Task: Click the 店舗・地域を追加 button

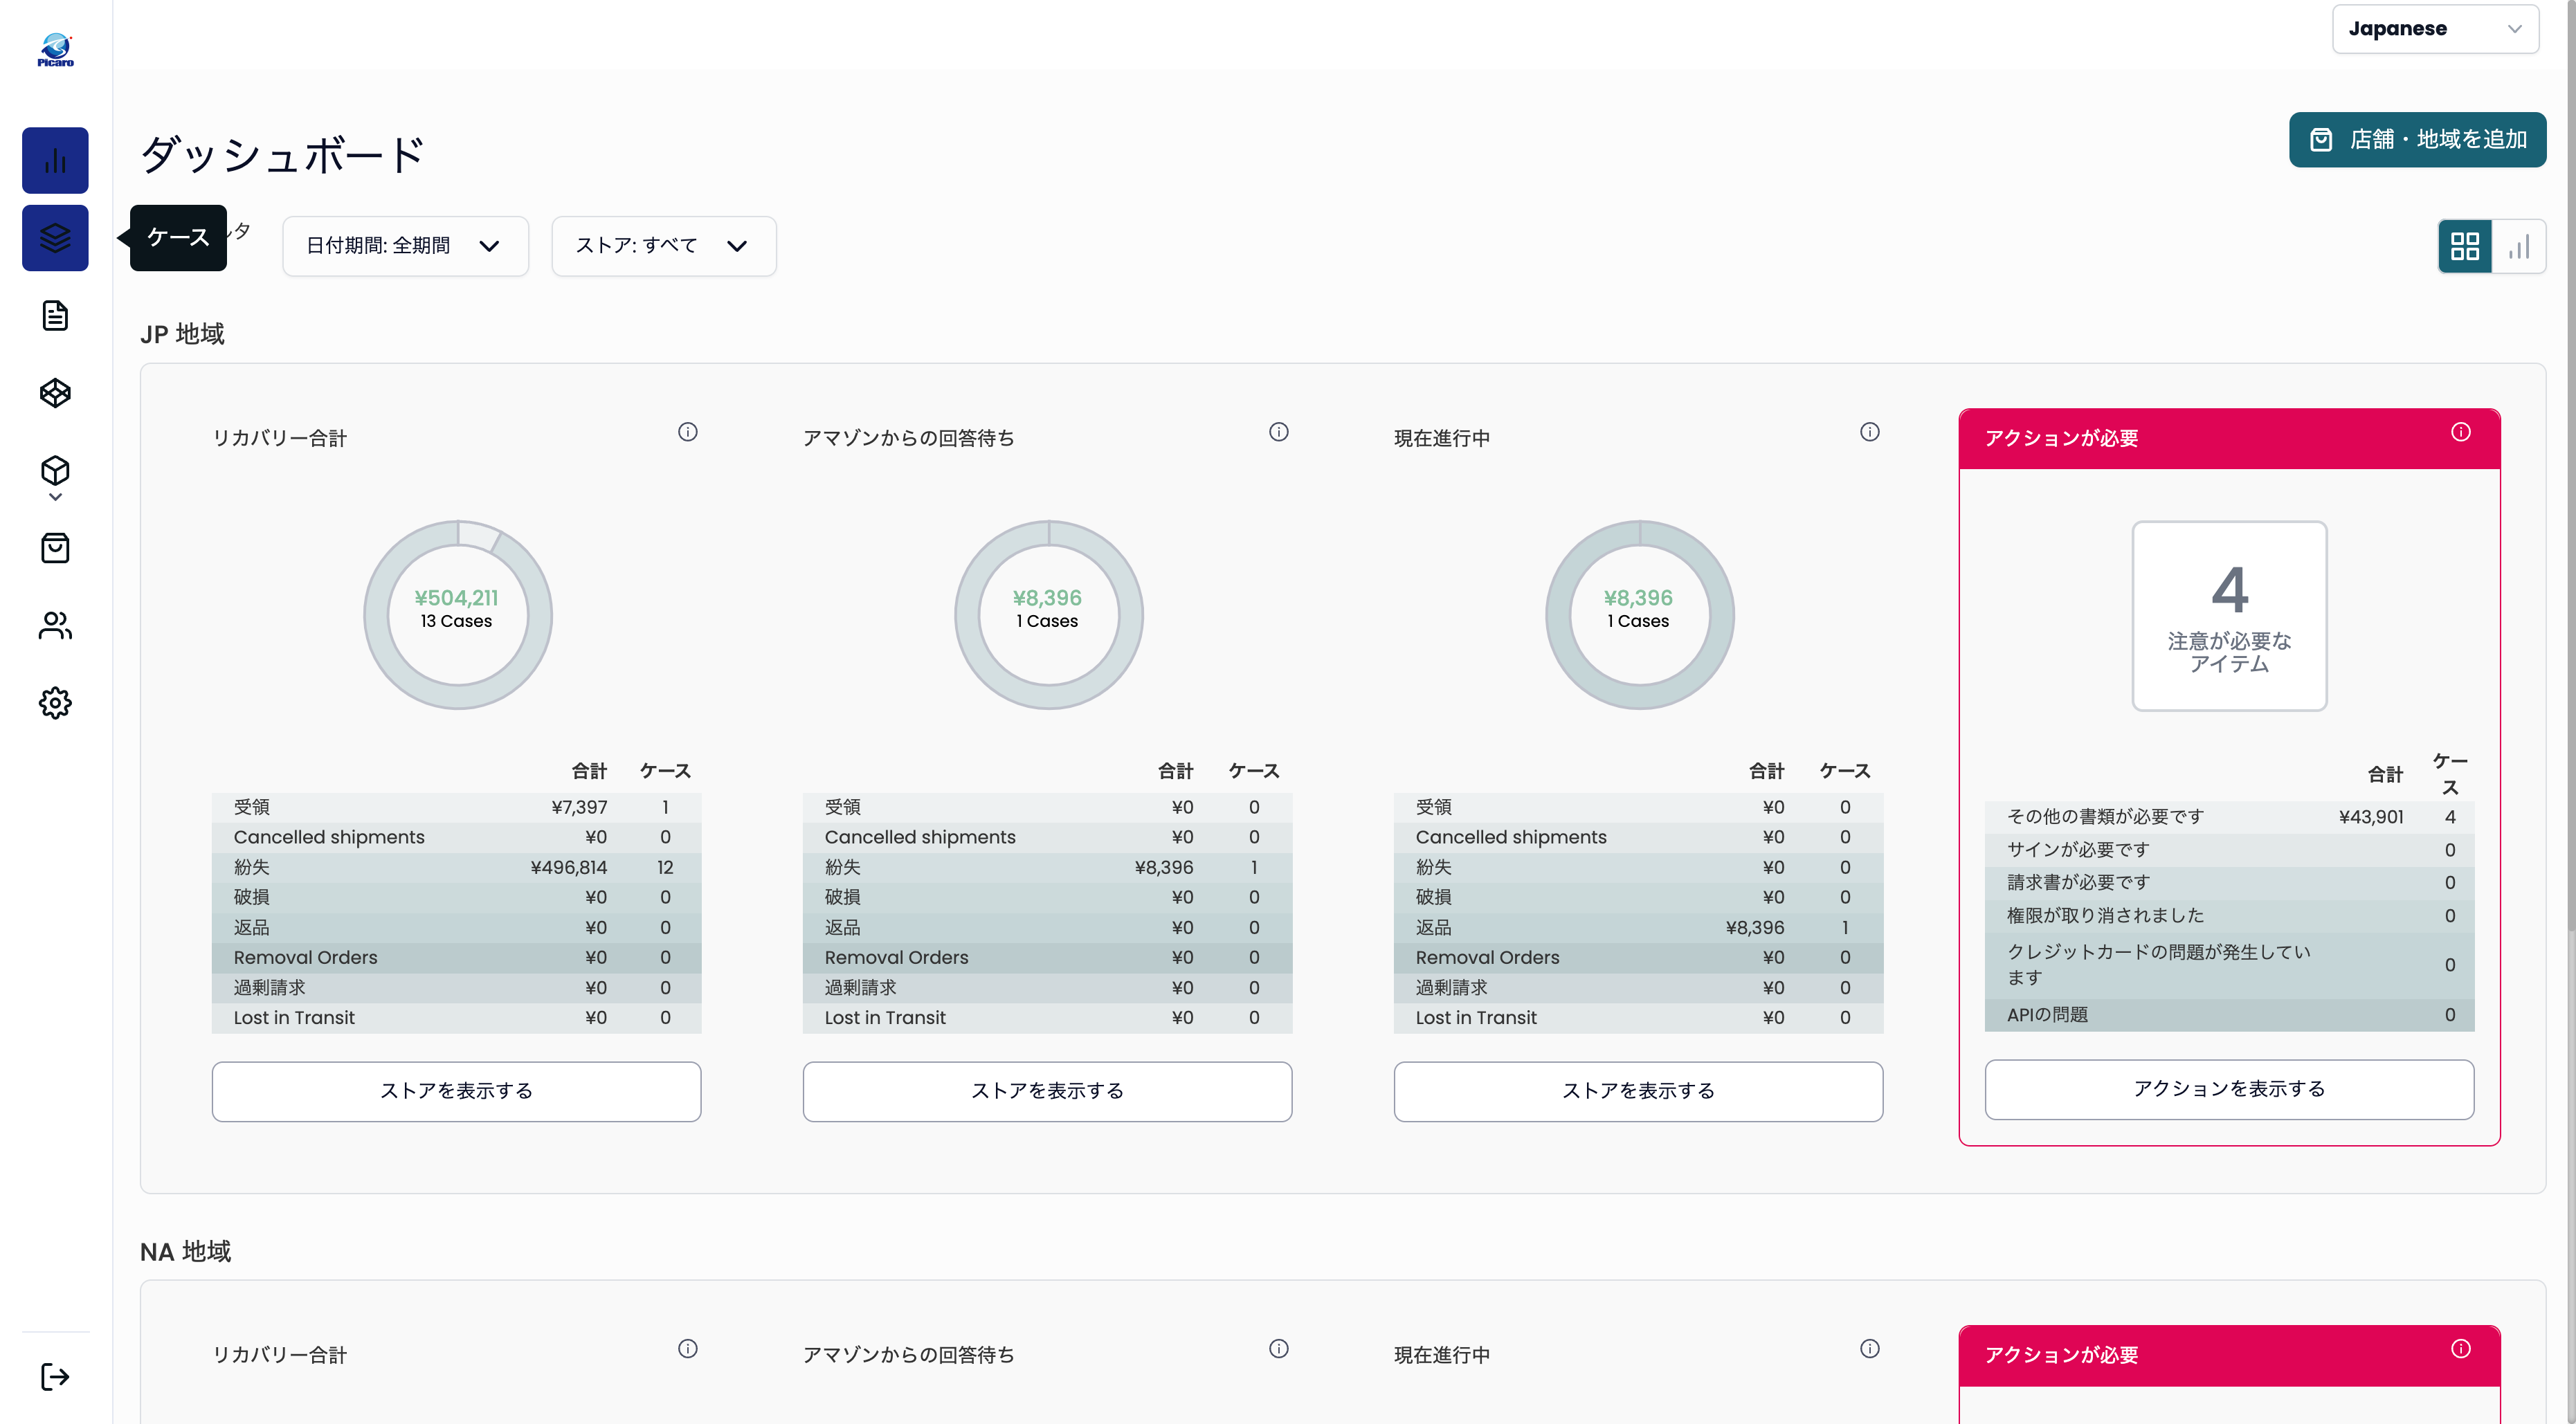Action: (x=2418, y=140)
